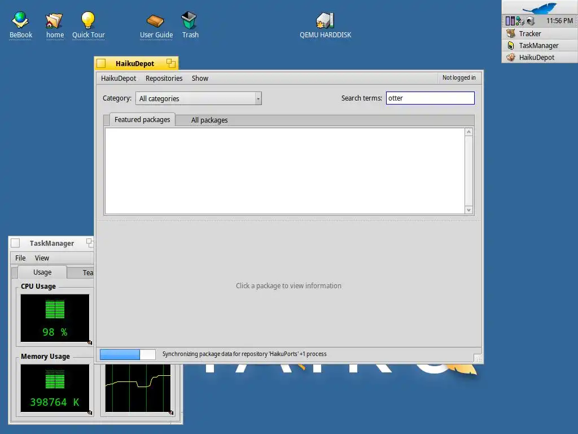Expand the All categories dropdown
This screenshot has width=578, height=434.
tap(199, 98)
